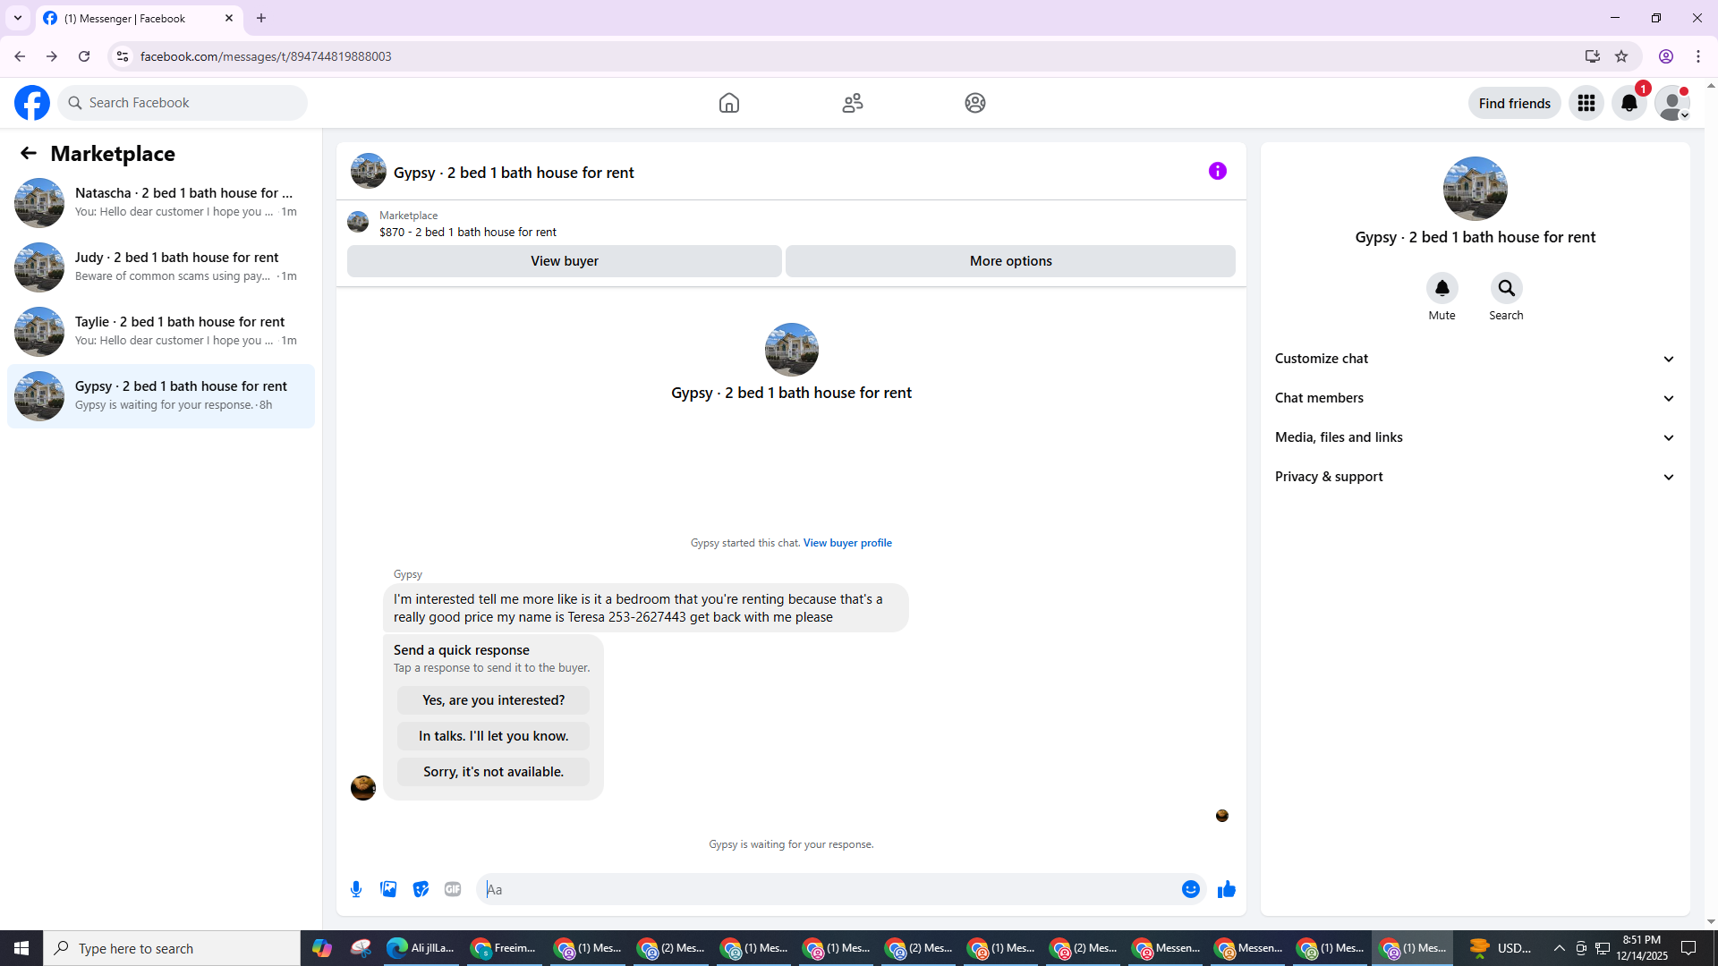Expand Media, files and links section
The height and width of the screenshot is (966, 1718).
[x=1475, y=437]
